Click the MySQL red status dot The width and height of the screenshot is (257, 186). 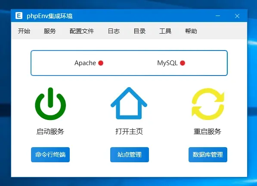click(183, 63)
